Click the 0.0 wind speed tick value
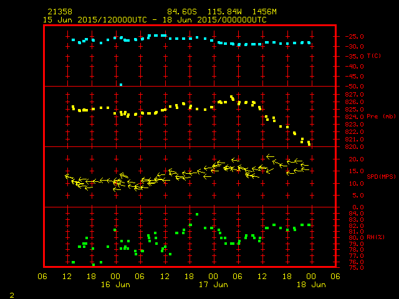399x299 pixels. 358,207
